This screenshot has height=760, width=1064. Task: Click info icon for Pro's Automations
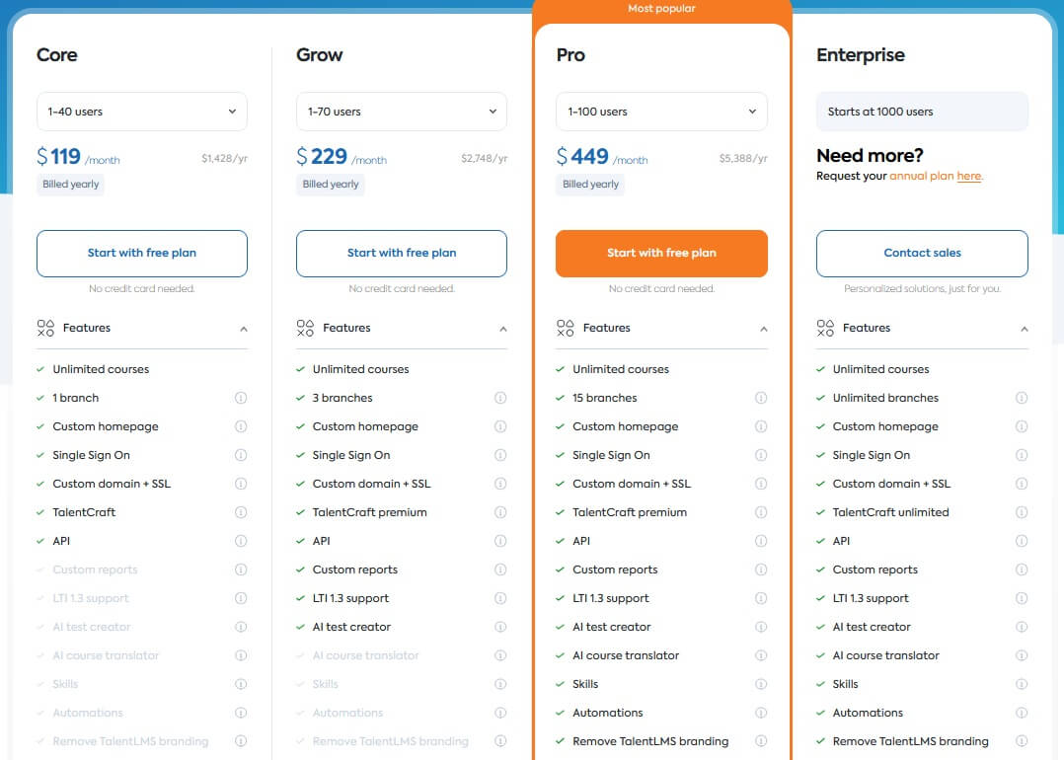click(761, 713)
